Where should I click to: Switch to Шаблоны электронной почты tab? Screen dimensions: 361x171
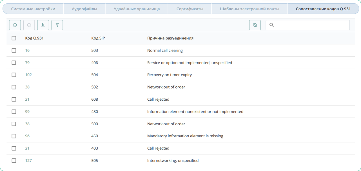[x=249, y=9]
